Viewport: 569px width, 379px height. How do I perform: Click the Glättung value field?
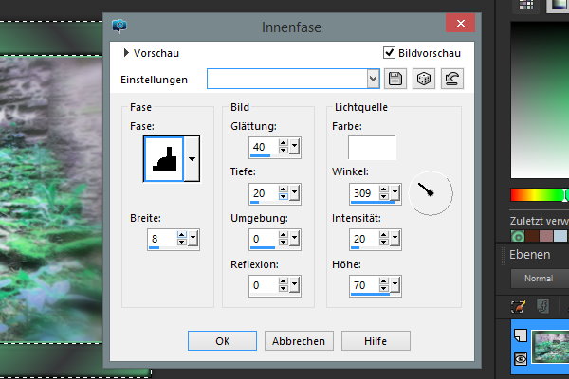click(x=262, y=146)
